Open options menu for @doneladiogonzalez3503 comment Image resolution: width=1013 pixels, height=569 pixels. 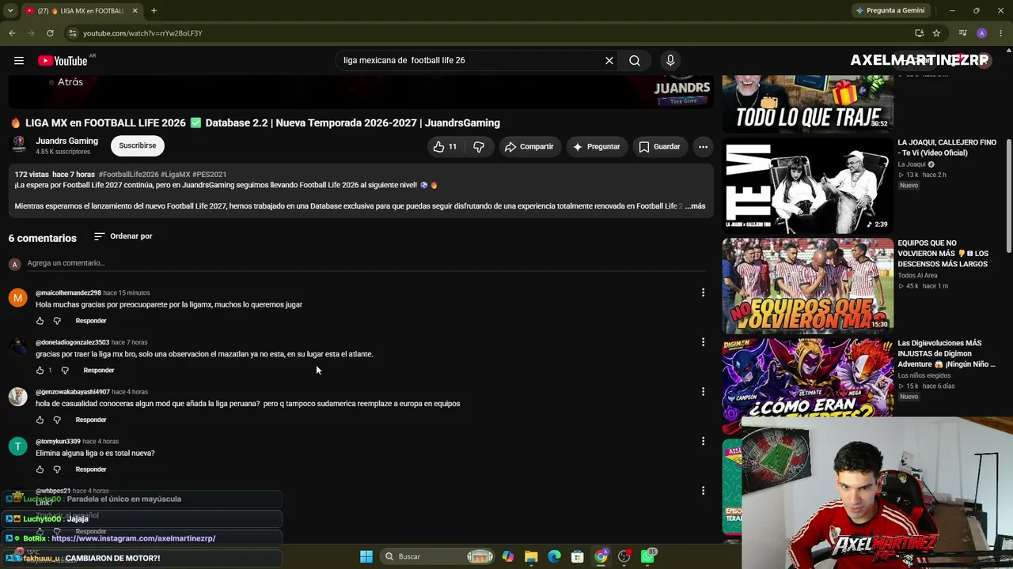click(703, 342)
